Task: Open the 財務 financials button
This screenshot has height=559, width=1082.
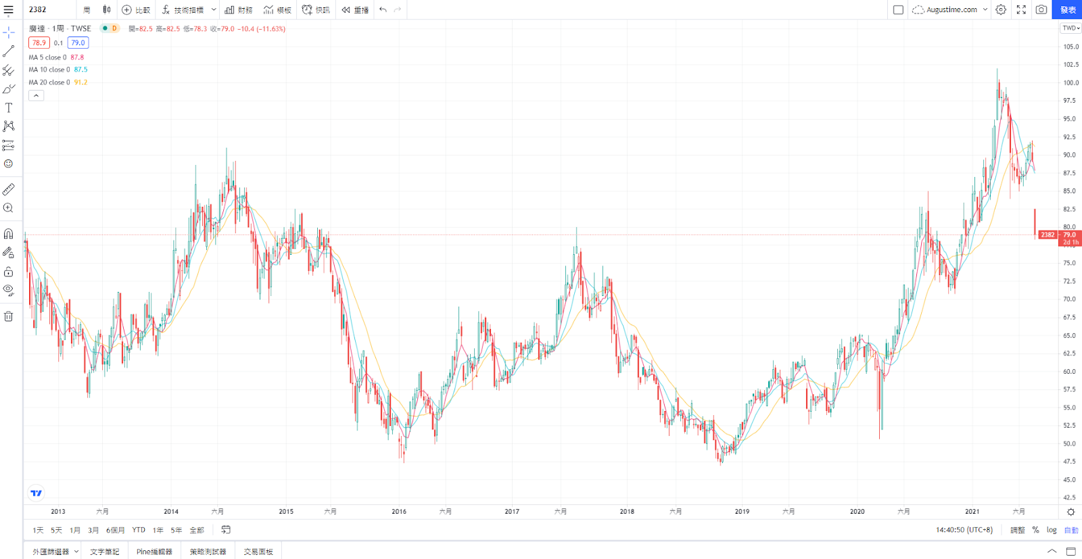Action: tap(239, 9)
